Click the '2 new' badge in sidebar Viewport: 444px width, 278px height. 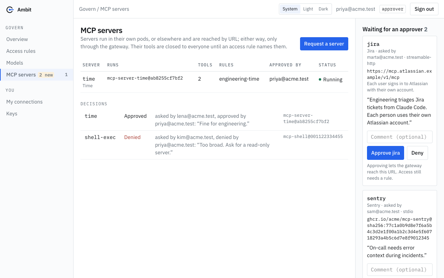(x=46, y=75)
